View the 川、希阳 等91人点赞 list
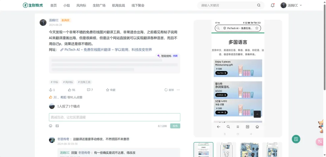The image size is (326, 157). (66, 97)
